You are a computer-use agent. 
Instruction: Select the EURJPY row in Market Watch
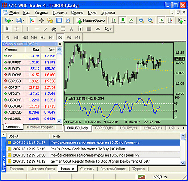[29, 69]
